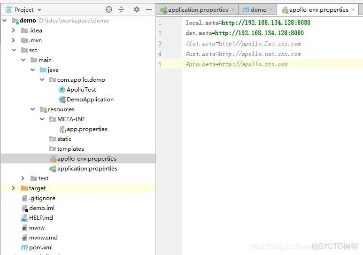
Task: Click the dev.meta URL on line 2
Action: click(x=259, y=33)
